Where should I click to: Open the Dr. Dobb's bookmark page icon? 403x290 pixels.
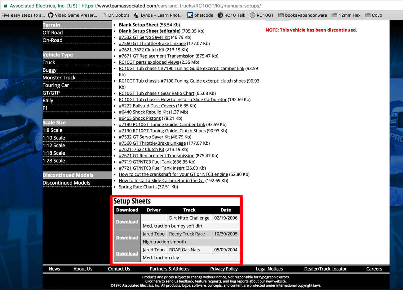pos(104,15)
